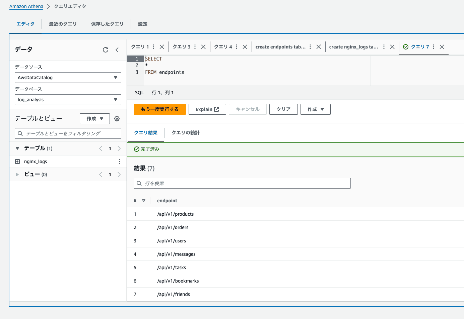The width and height of the screenshot is (464, 319).
Task: Open the 作成 dropdown beside クリア
Action: point(315,109)
